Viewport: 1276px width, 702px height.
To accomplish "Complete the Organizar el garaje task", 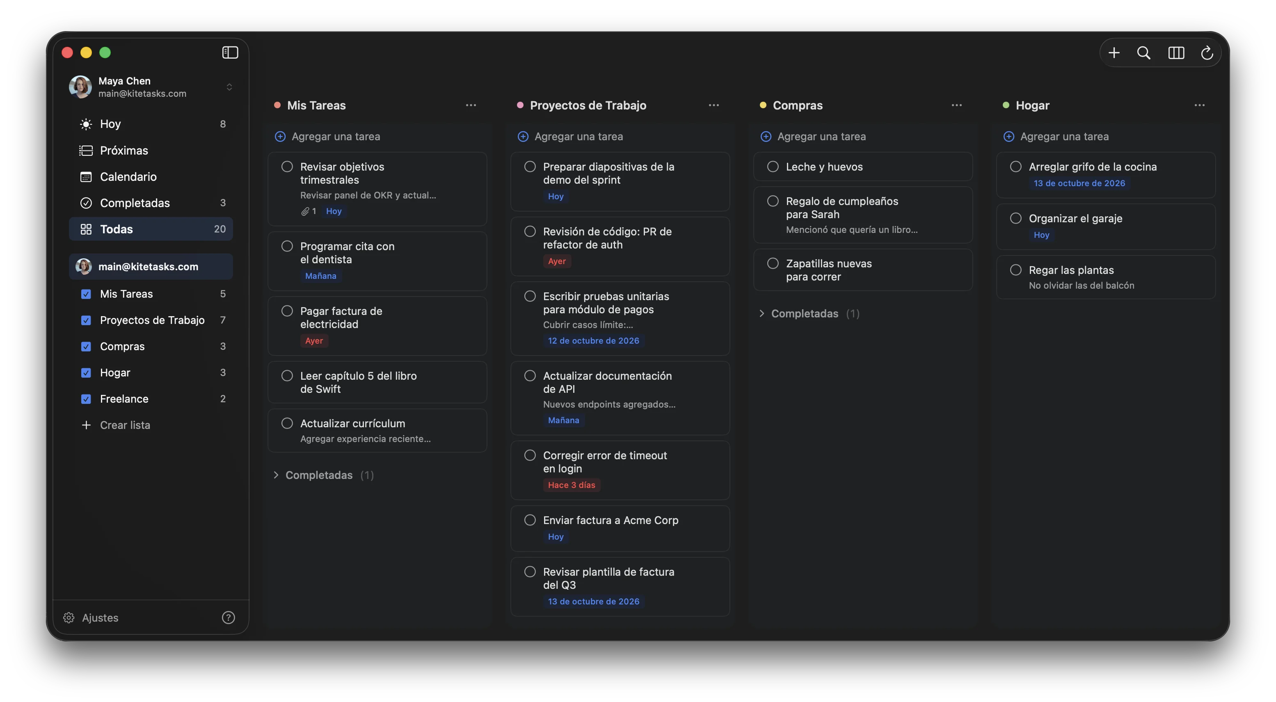I will click(x=1015, y=218).
